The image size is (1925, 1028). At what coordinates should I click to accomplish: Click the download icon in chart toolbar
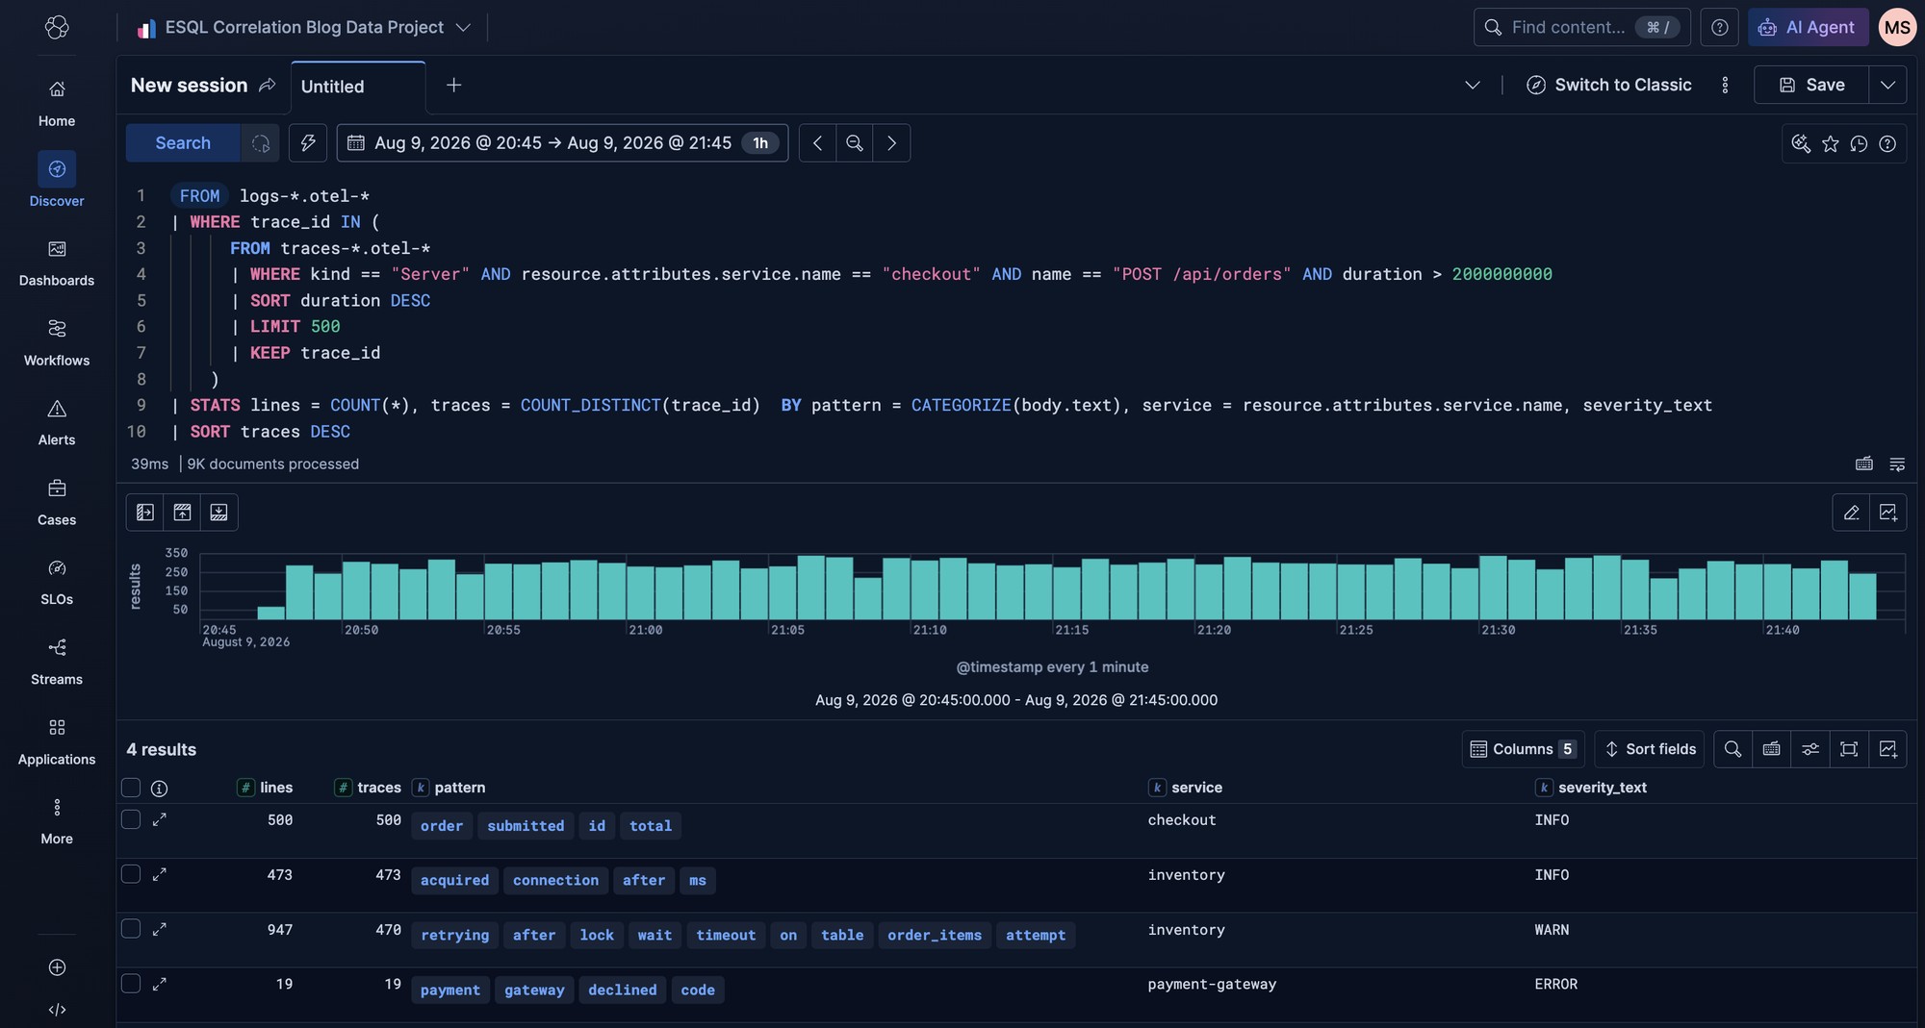pyautogui.click(x=219, y=513)
